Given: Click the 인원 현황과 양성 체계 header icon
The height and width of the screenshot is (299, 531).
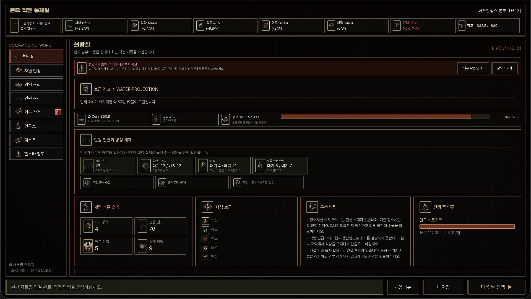Looking at the screenshot, I should pyautogui.click(x=86, y=140).
